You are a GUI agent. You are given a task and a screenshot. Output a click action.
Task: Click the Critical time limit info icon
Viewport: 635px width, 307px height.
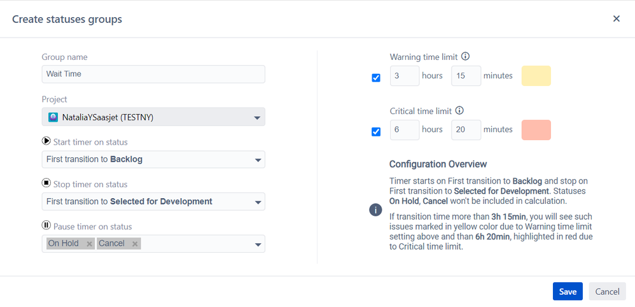pos(459,110)
